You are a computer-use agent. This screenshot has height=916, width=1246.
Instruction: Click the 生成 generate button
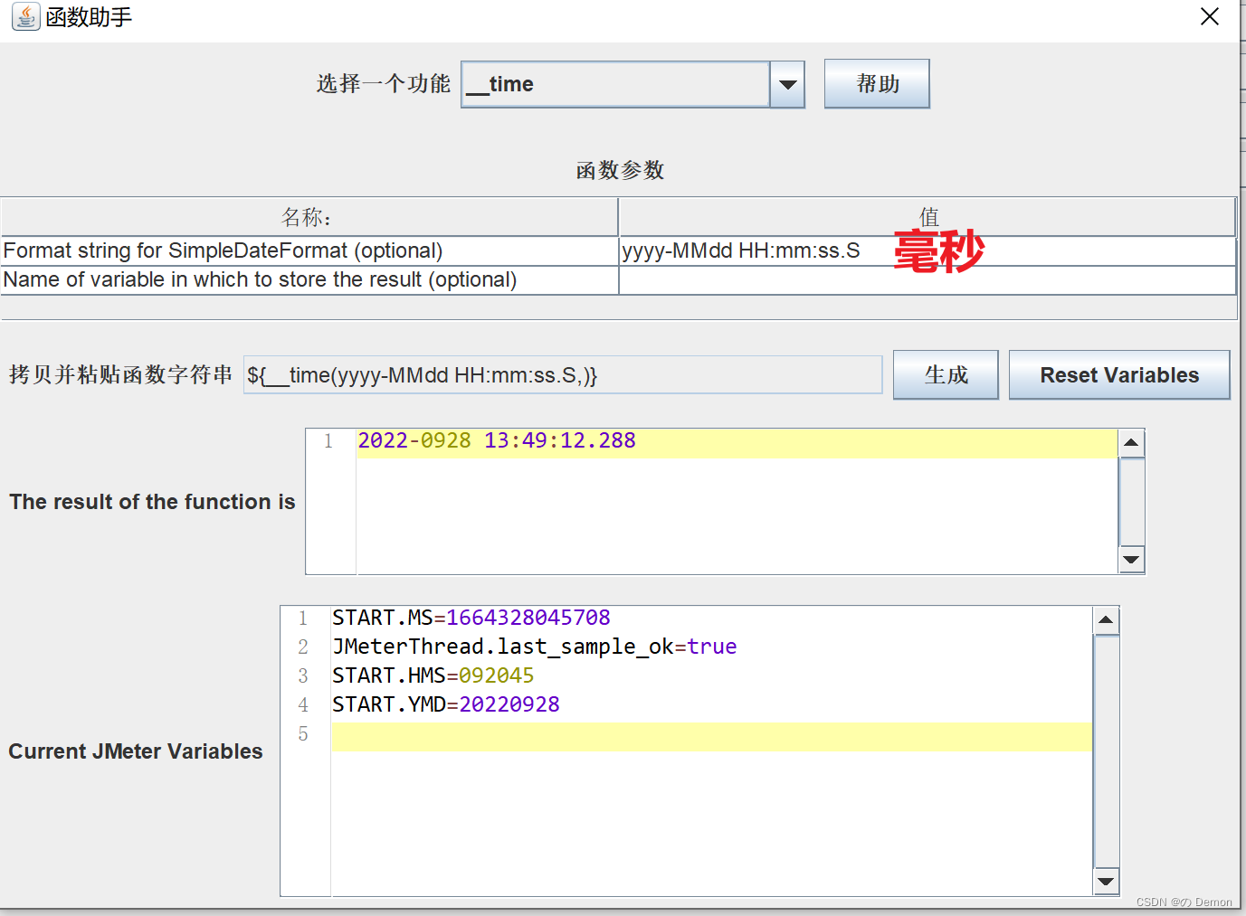click(946, 374)
